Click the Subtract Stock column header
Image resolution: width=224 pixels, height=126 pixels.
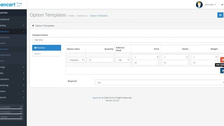tap(120, 49)
